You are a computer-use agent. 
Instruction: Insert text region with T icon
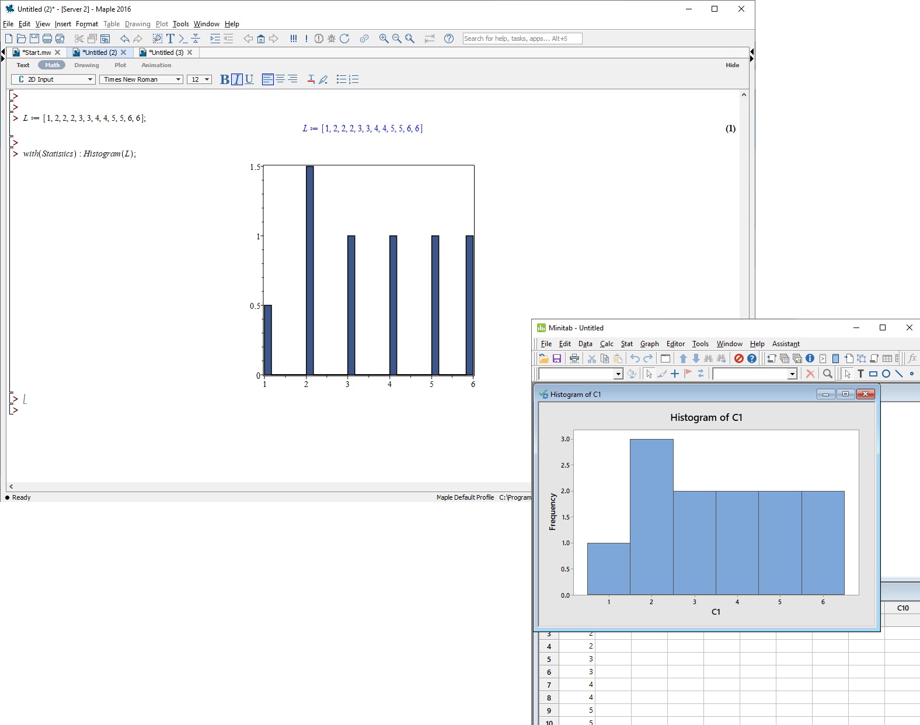point(170,39)
